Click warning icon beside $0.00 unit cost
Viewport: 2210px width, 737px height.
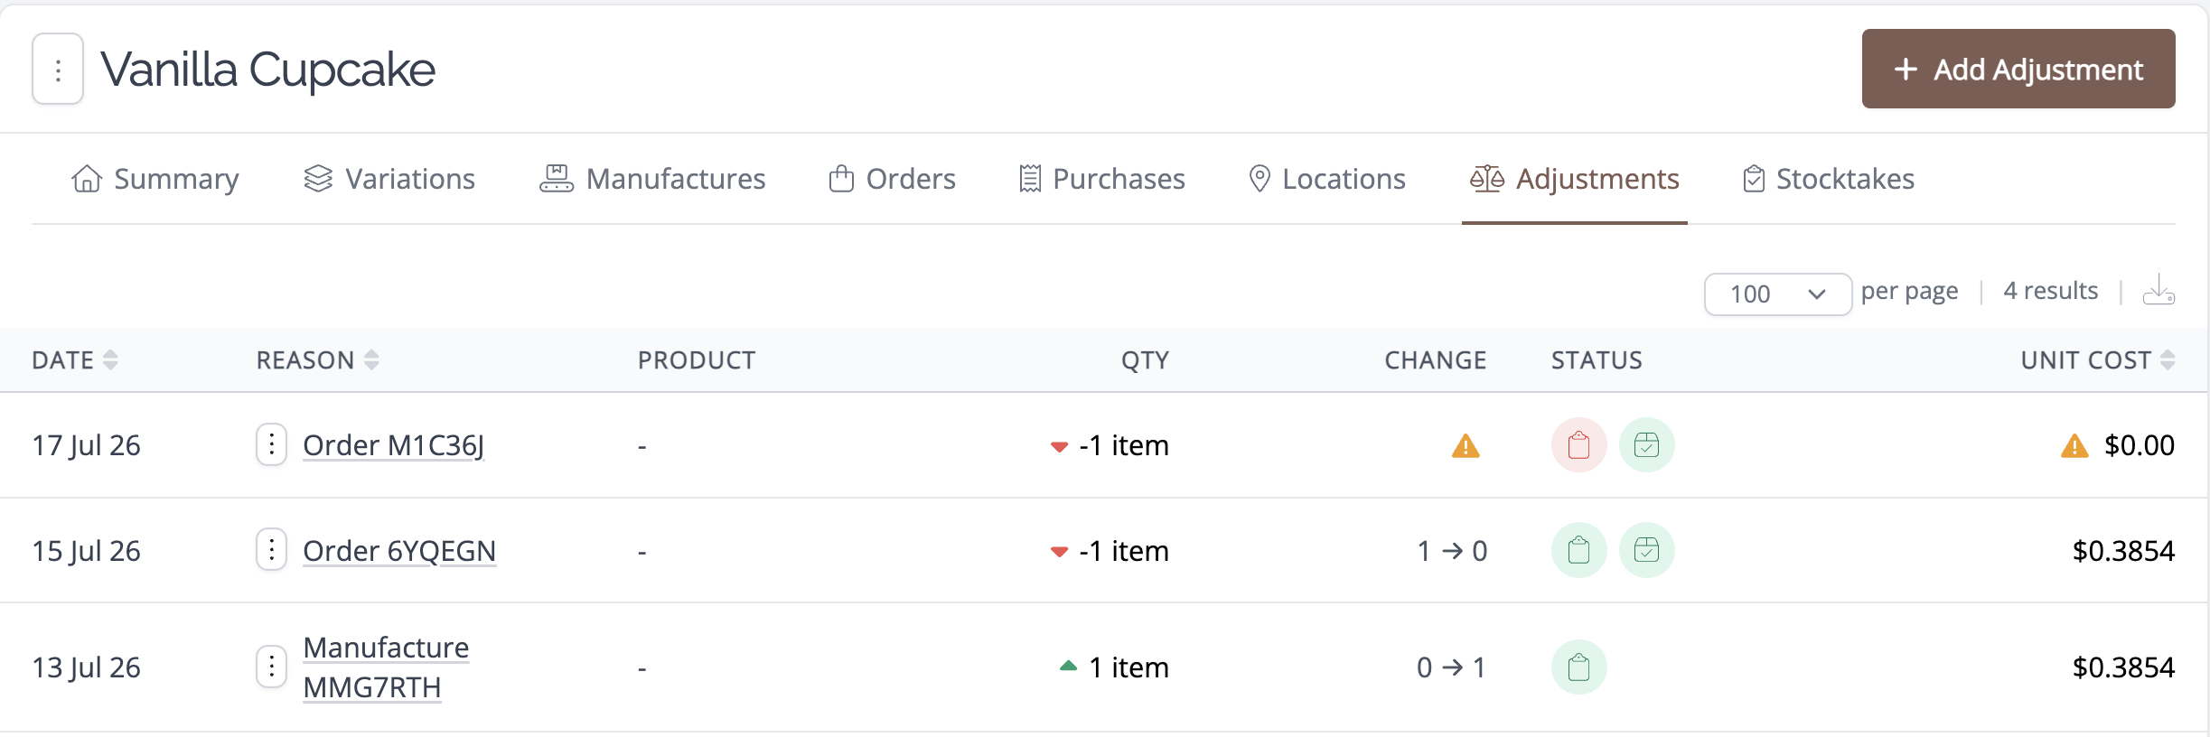click(2074, 446)
